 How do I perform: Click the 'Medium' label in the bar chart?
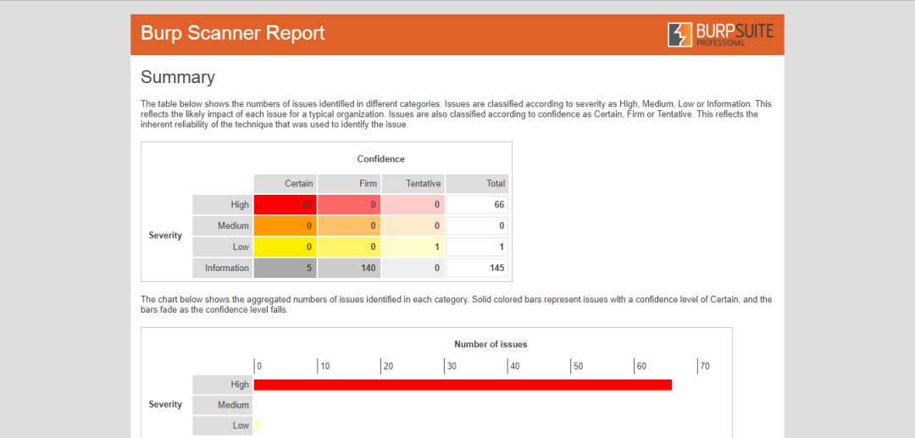coord(222,405)
